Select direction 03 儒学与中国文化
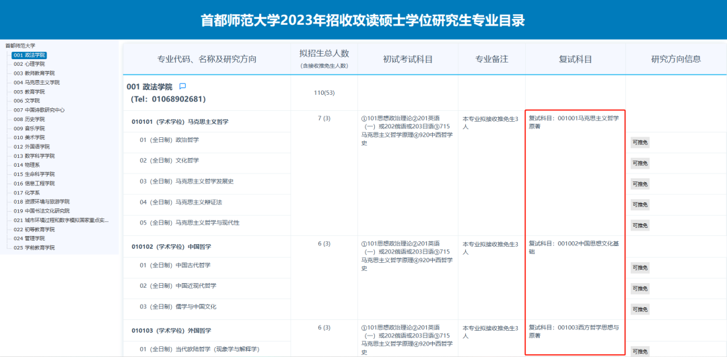Screen dimensions: 727x357 coord(178,307)
